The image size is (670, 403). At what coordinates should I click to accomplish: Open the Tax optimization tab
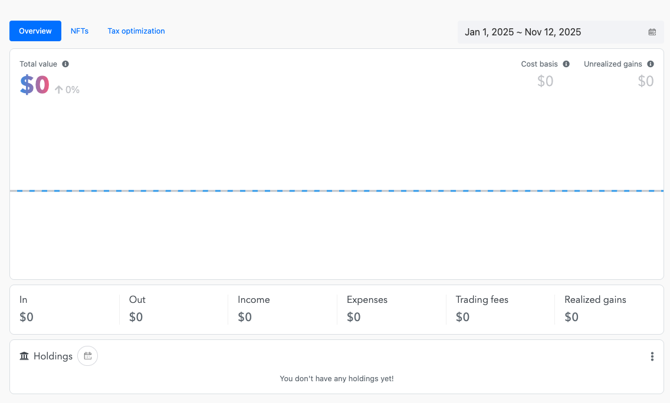coord(136,31)
